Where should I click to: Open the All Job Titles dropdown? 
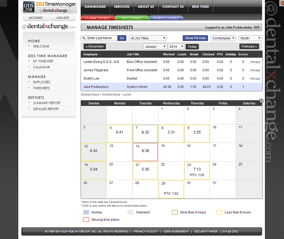[147, 38]
